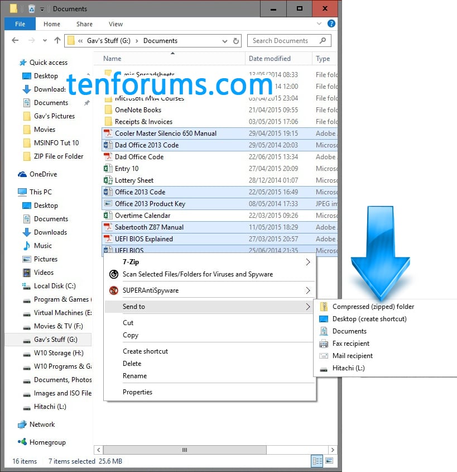Switch to large thumbnails view in status bar
Image resolution: width=457 pixels, height=472 pixels.
[x=329, y=461]
